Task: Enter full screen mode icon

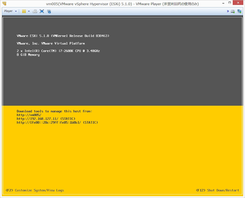Action: click(42, 11)
